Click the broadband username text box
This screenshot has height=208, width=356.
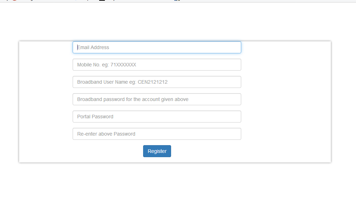point(157,82)
